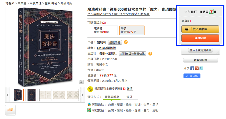The image size is (226, 119).
Task: Select the third preview thumbnail
Action: (45, 95)
